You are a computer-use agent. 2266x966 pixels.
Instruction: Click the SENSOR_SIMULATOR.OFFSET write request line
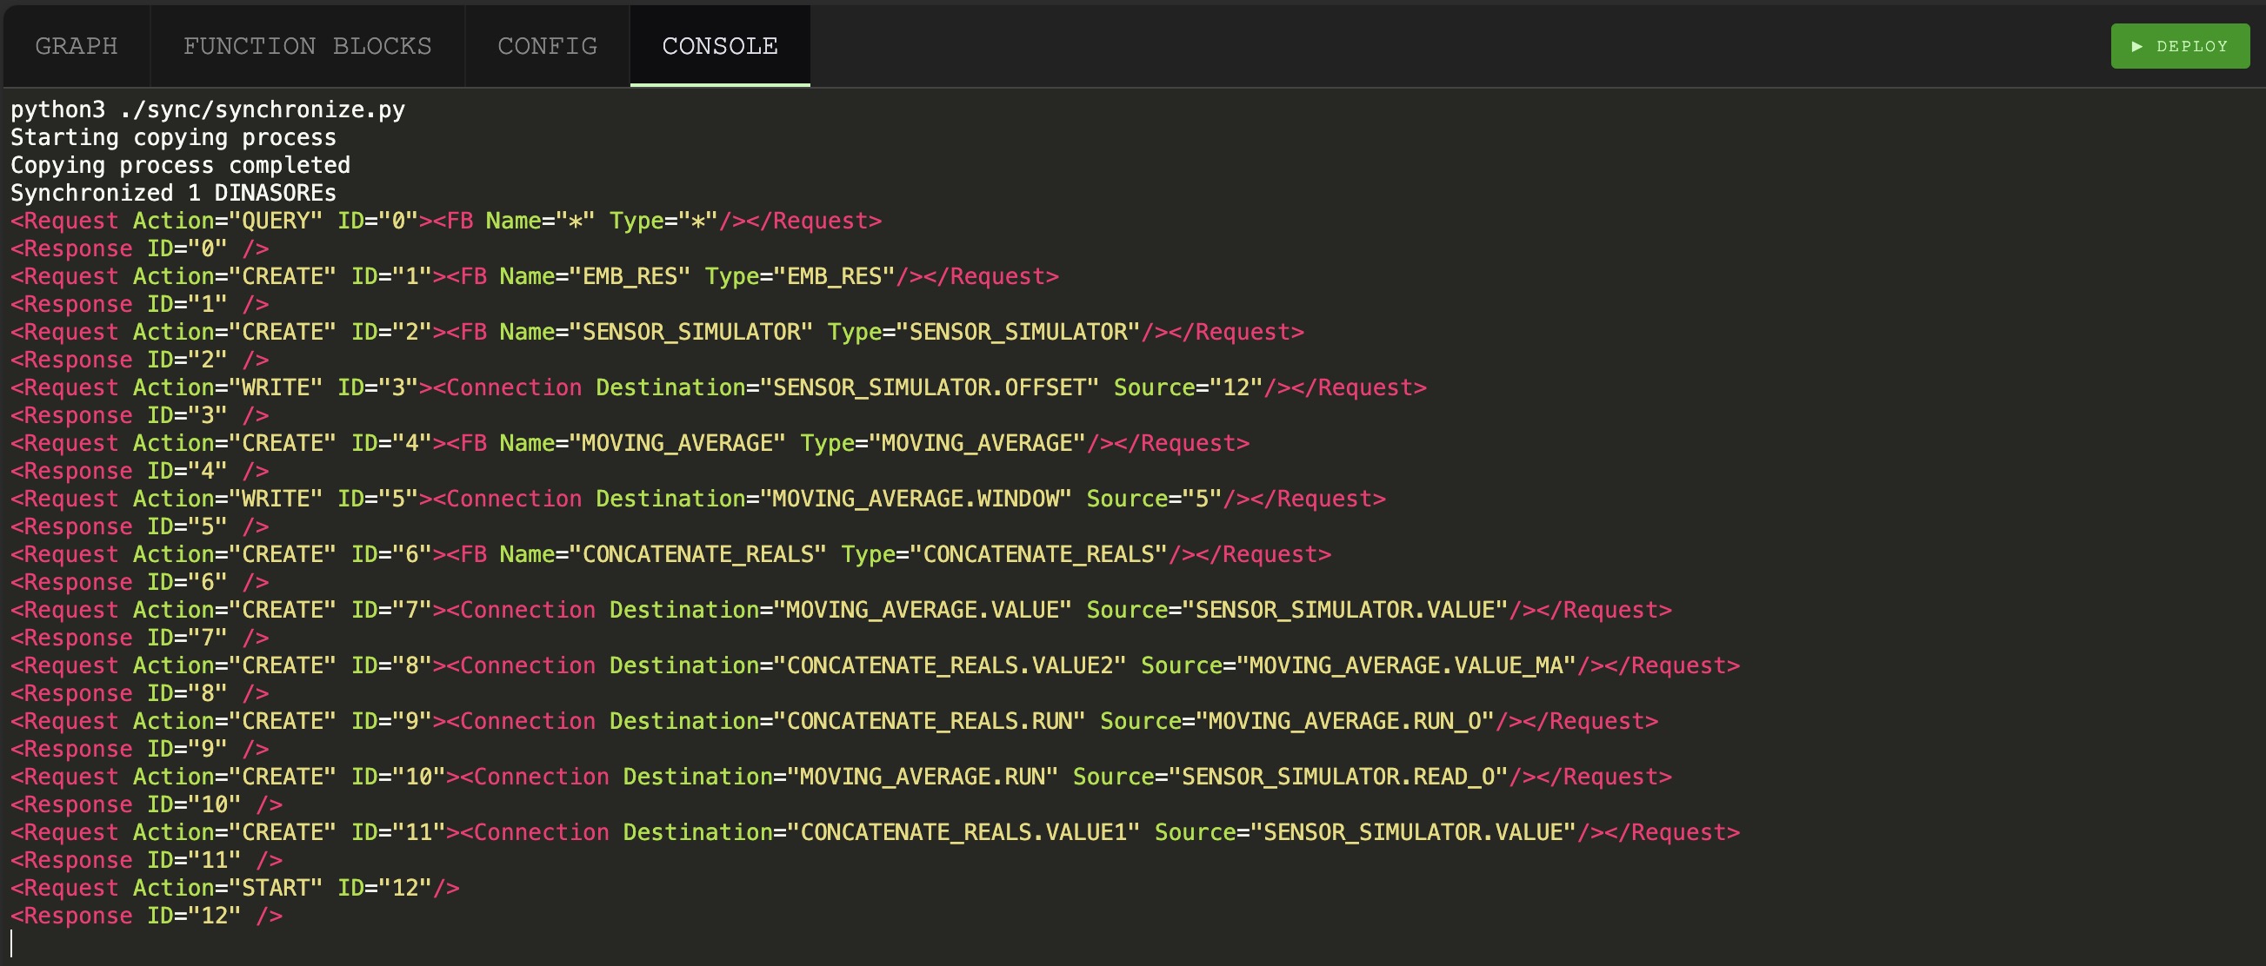point(719,387)
